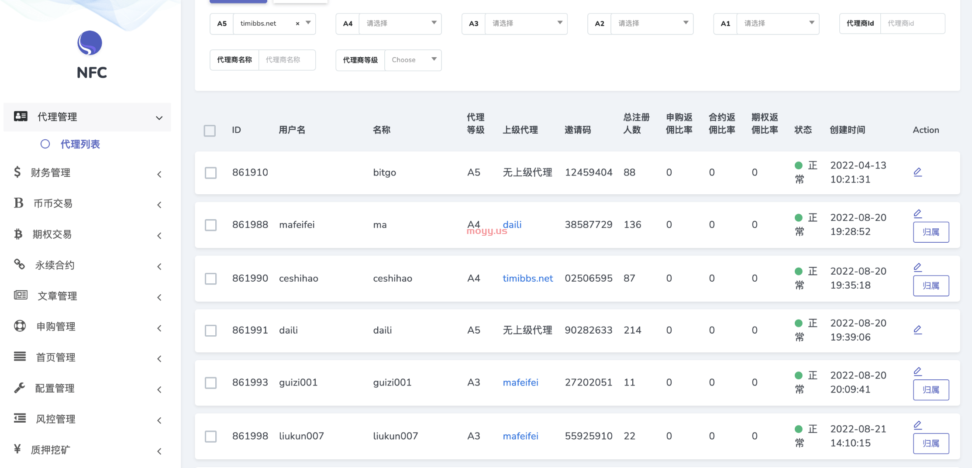The height and width of the screenshot is (468, 972).
Task: Check the row 861988 checkbox
Action: tap(210, 225)
